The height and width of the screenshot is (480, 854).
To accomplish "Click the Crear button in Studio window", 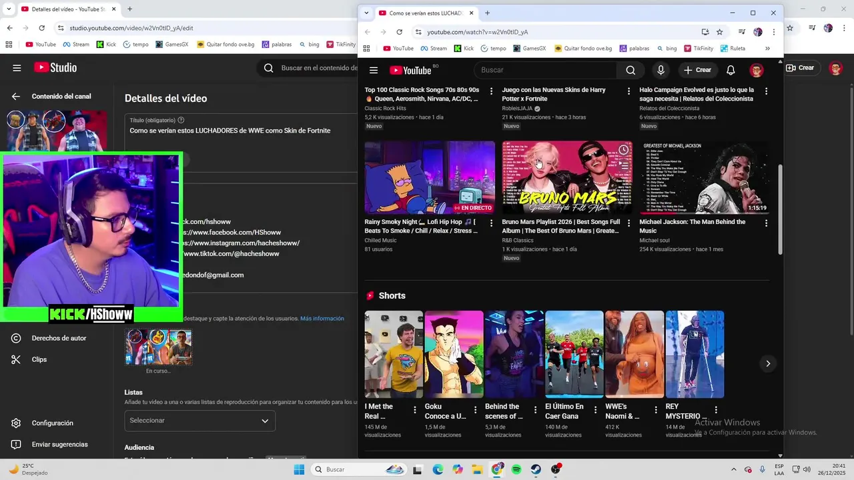I will coord(800,68).
